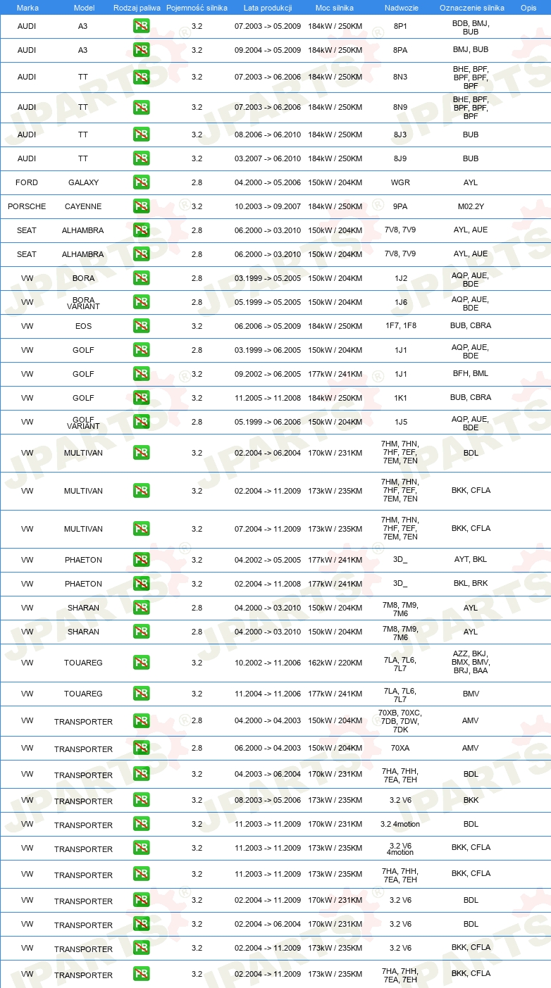Click the FORD cell in the Marka column

pyautogui.click(x=27, y=183)
